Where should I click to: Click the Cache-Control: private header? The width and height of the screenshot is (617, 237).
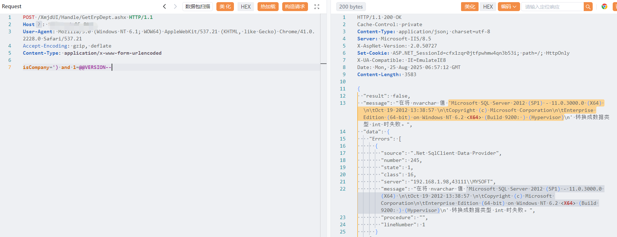(x=390, y=24)
